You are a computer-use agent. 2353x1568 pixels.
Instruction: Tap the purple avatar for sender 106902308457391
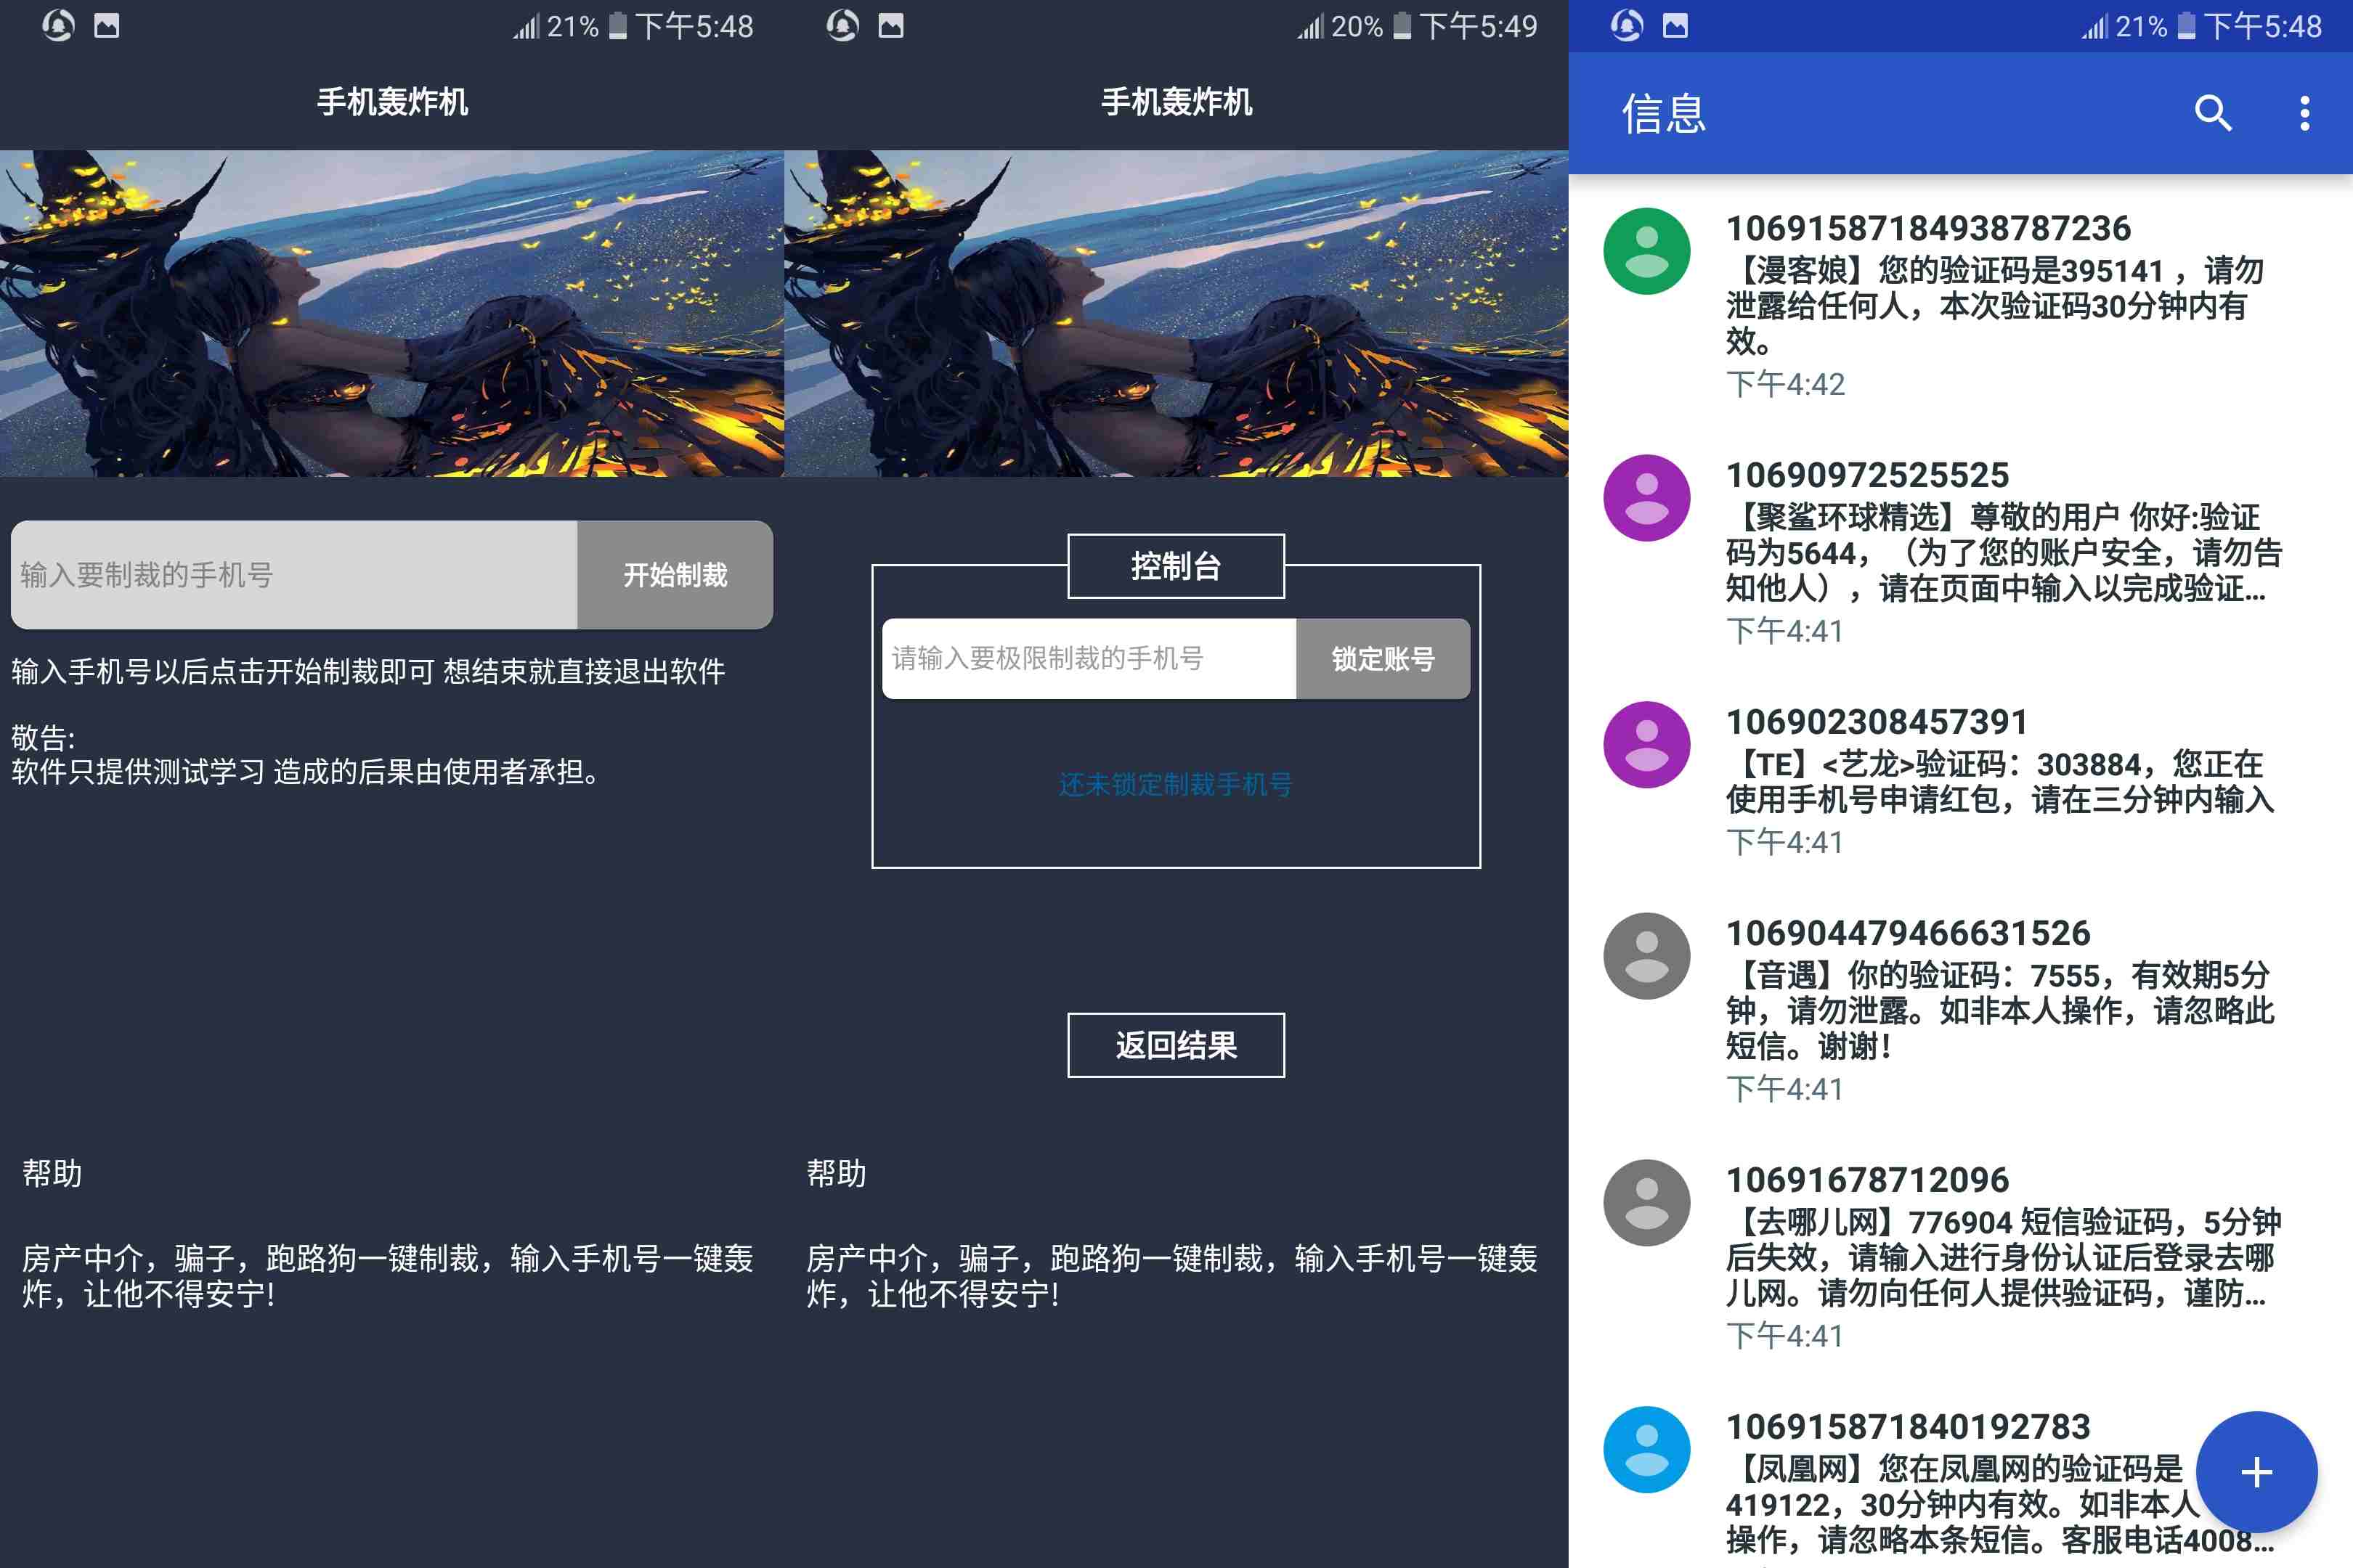(1646, 745)
